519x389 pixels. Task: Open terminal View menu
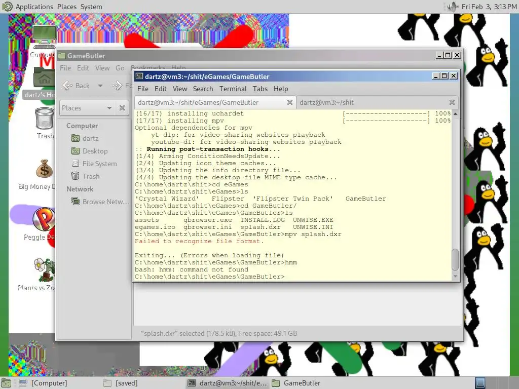tap(180, 89)
